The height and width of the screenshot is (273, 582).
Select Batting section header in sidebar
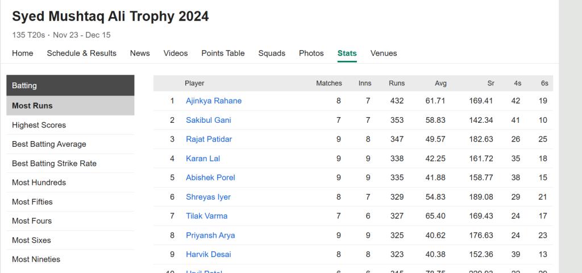70,85
